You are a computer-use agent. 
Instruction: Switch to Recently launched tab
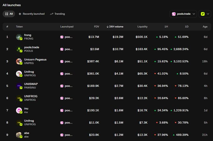pyautogui.click(x=32, y=14)
